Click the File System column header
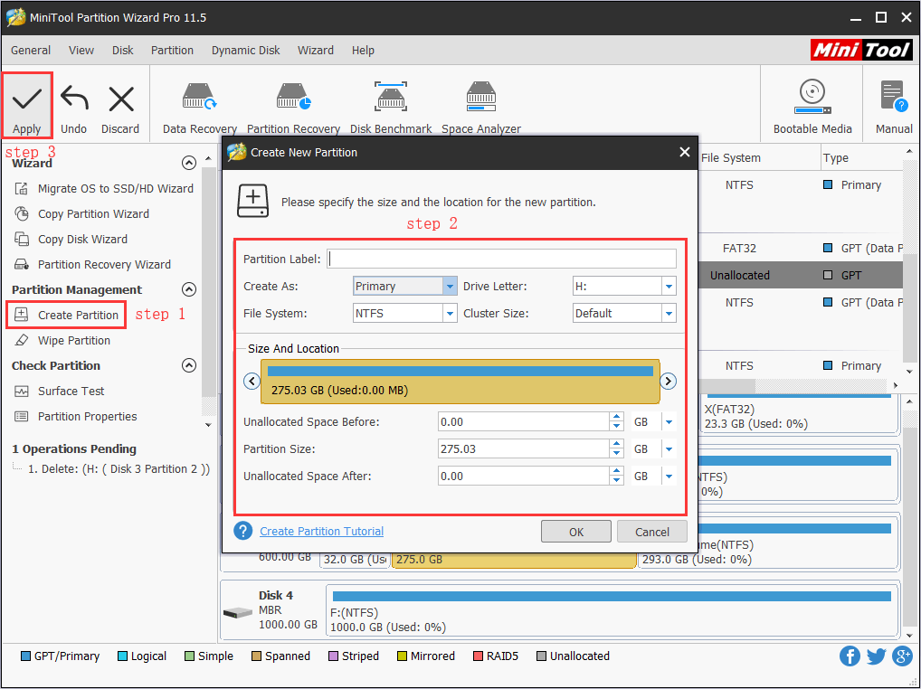The height and width of the screenshot is (689, 921). pos(731,158)
